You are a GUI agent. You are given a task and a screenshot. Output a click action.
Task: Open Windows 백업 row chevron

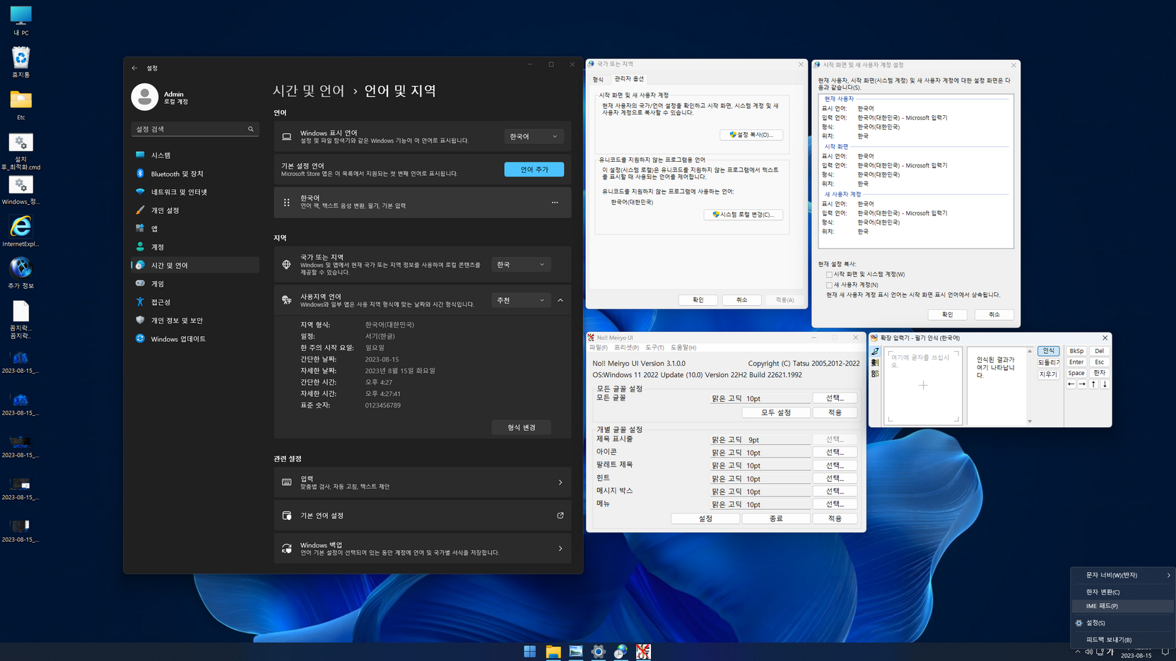(x=560, y=548)
